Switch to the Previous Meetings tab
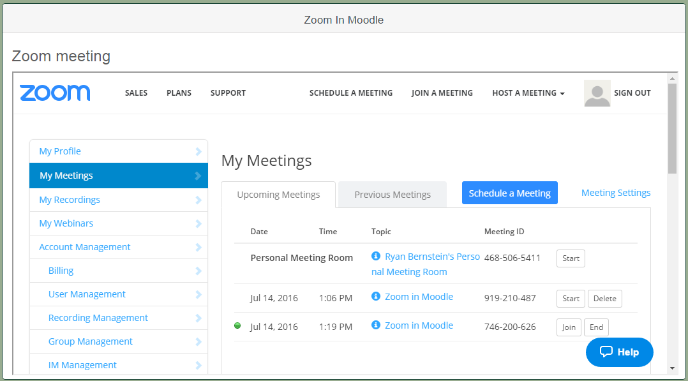The width and height of the screenshot is (688, 381). coord(393,195)
